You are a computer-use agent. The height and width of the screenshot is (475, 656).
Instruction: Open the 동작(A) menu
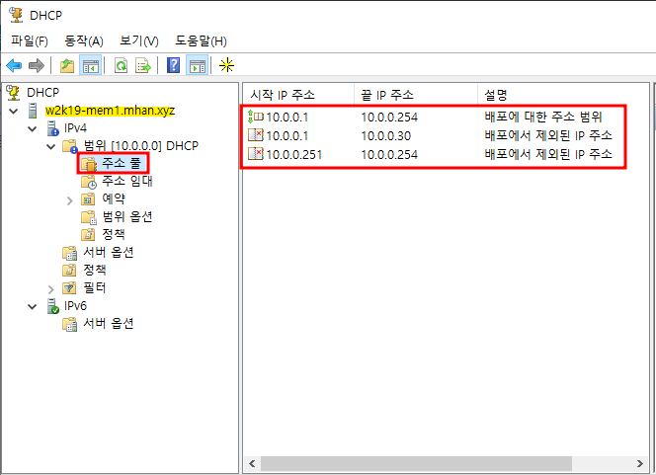84,40
